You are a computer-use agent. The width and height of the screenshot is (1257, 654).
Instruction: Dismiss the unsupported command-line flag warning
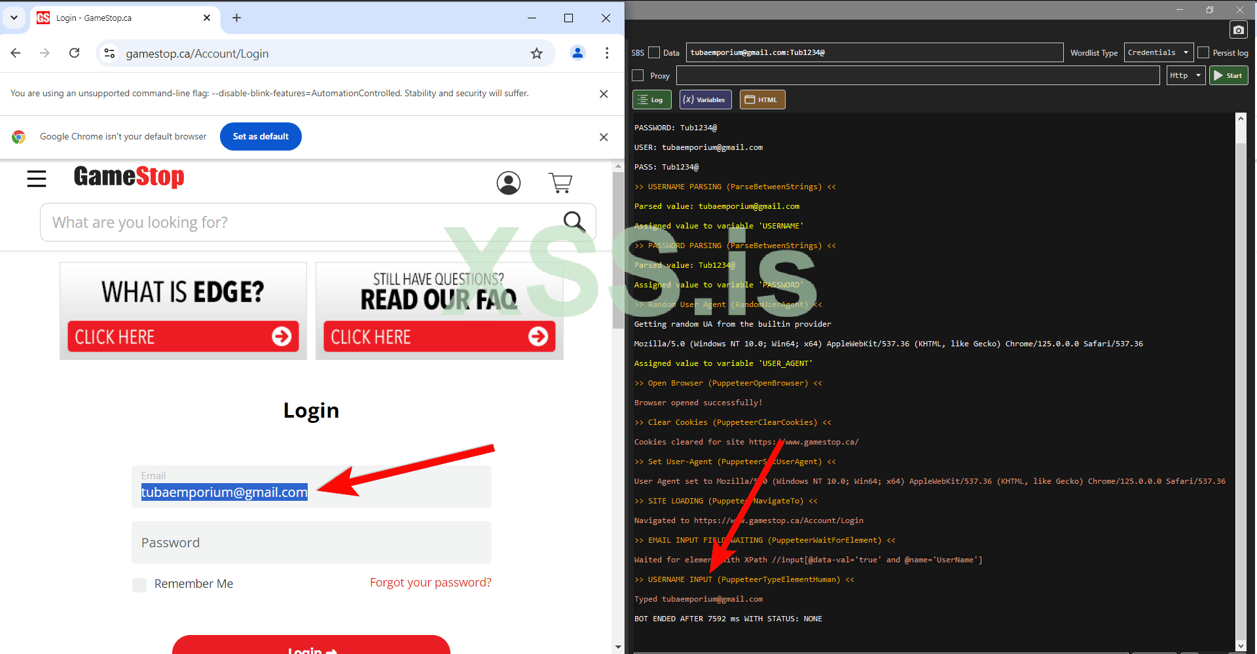604,94
